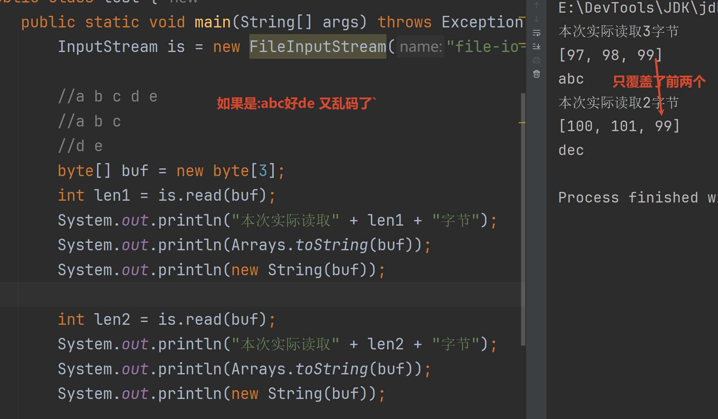Click the name: parameter hint
718x419 pixels.
tap(421, 47)
